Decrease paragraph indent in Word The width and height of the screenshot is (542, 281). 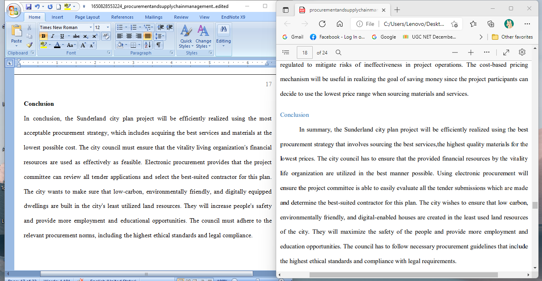(161, 27)
